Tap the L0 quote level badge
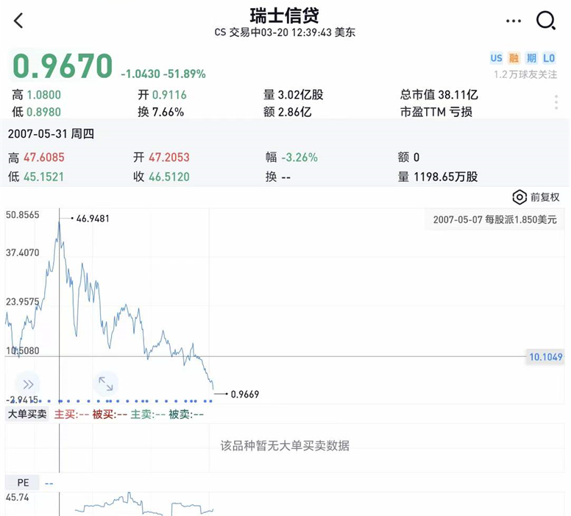Screen dimensions: 571x516 click(x=549, y=58)
